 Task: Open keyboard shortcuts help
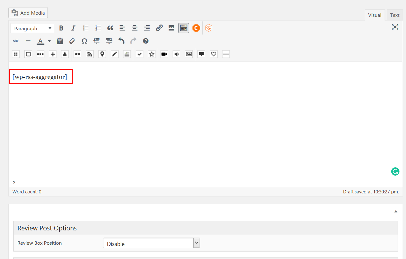(x=146, y=41)
